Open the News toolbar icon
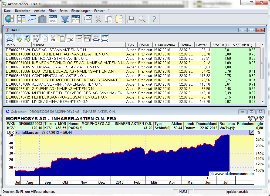This screenshot has height=196, width=270. [x=53, y=19]
